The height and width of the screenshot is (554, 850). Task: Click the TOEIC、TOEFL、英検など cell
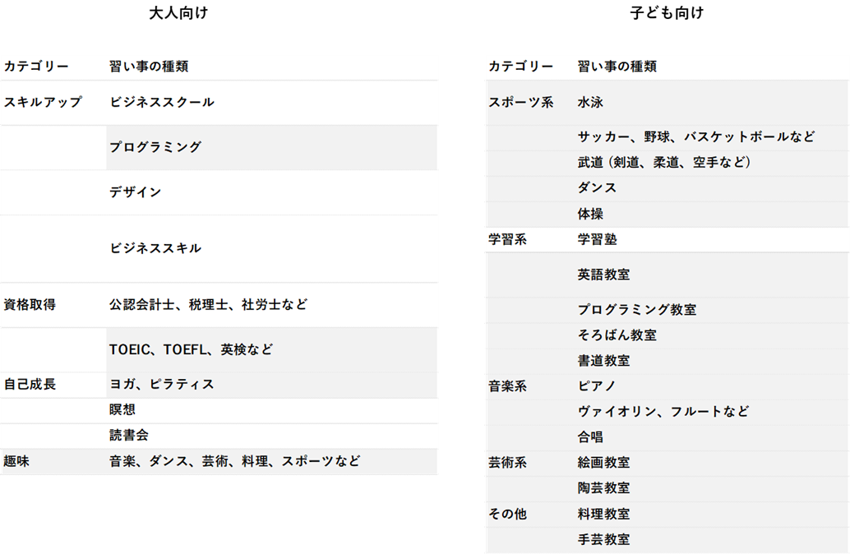[x=191, y=349]
